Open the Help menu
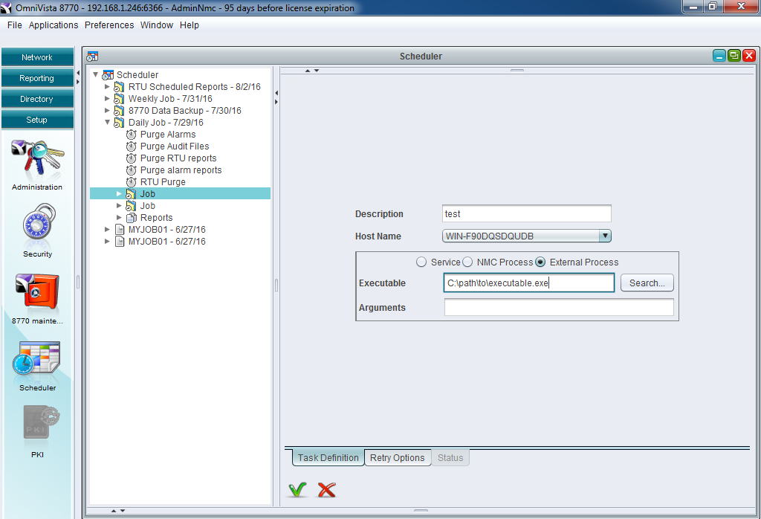Viewport: 761px width, 519px height. pyautogui.click(x=190, y=25)
